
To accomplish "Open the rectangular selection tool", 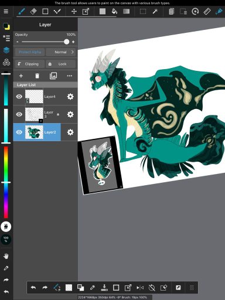I will coord(143,11).
